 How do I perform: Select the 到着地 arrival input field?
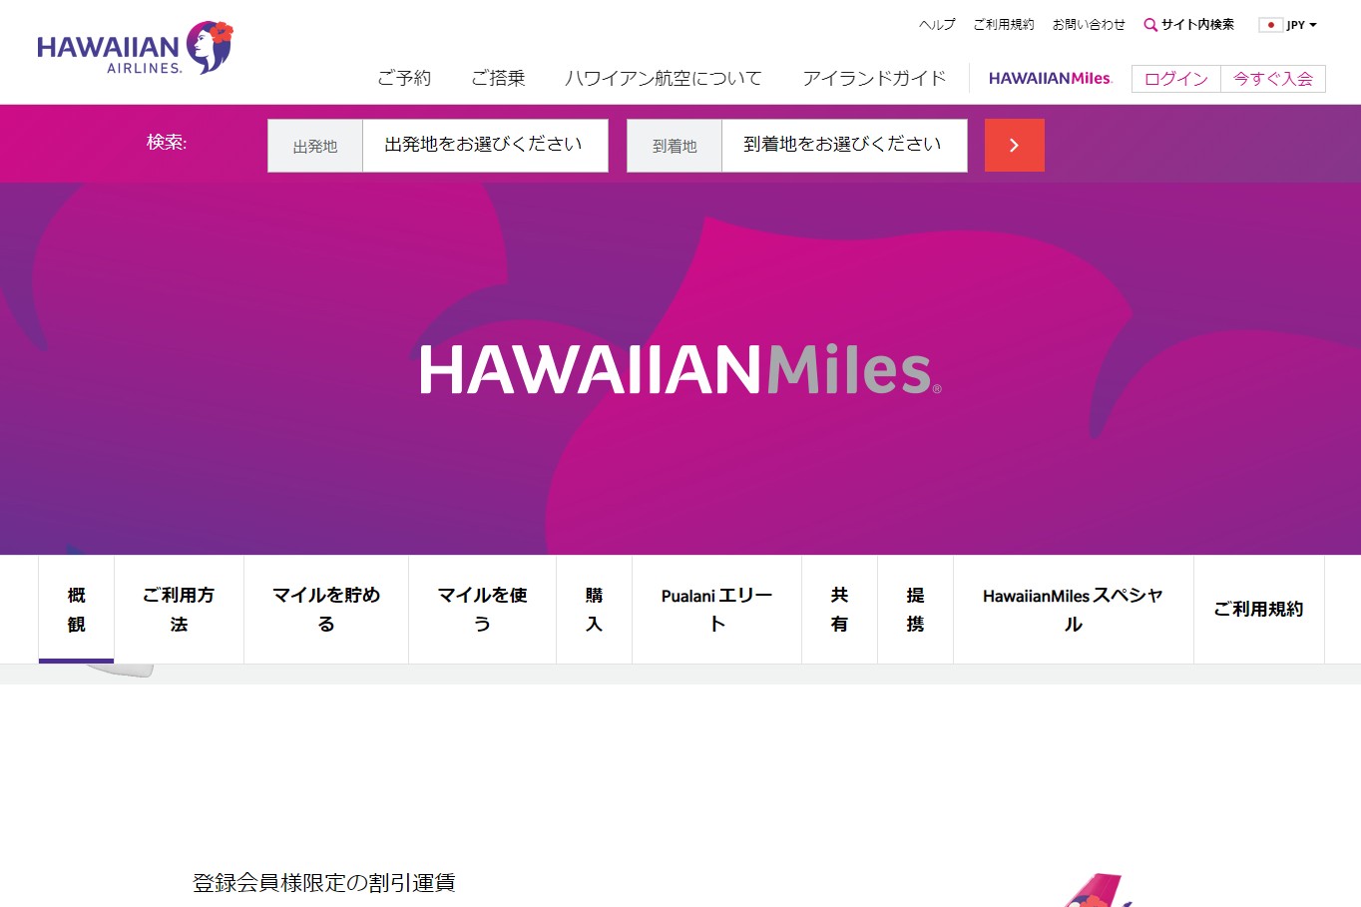(x=844, y=146)
